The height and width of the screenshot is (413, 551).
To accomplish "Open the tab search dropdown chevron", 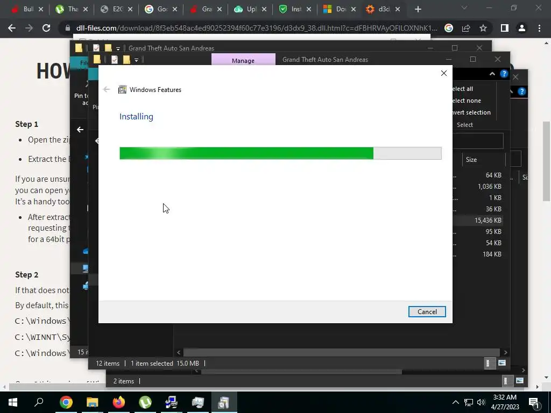I will (464, 8).
